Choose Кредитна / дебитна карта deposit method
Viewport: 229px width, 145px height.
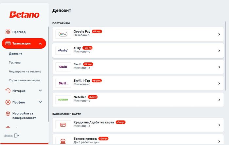(138, 125)
